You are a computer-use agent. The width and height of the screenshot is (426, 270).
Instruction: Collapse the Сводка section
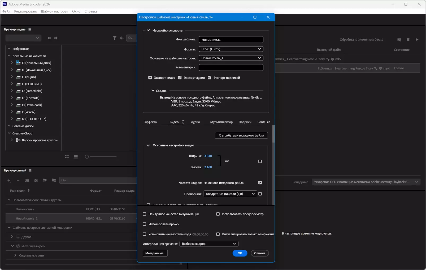(x=153, y=91)
